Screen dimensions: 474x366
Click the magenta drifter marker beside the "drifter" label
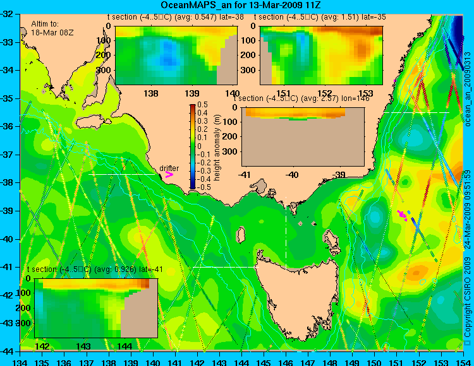[169, 174]
